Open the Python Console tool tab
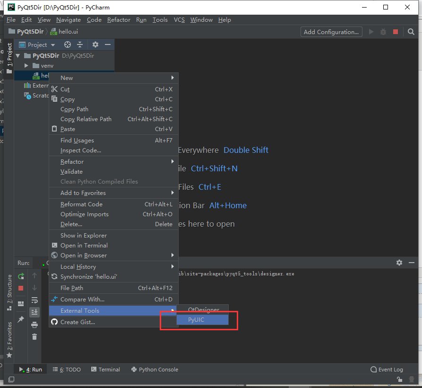This screenshot has height=388, width=422. [x=155, y=370]
